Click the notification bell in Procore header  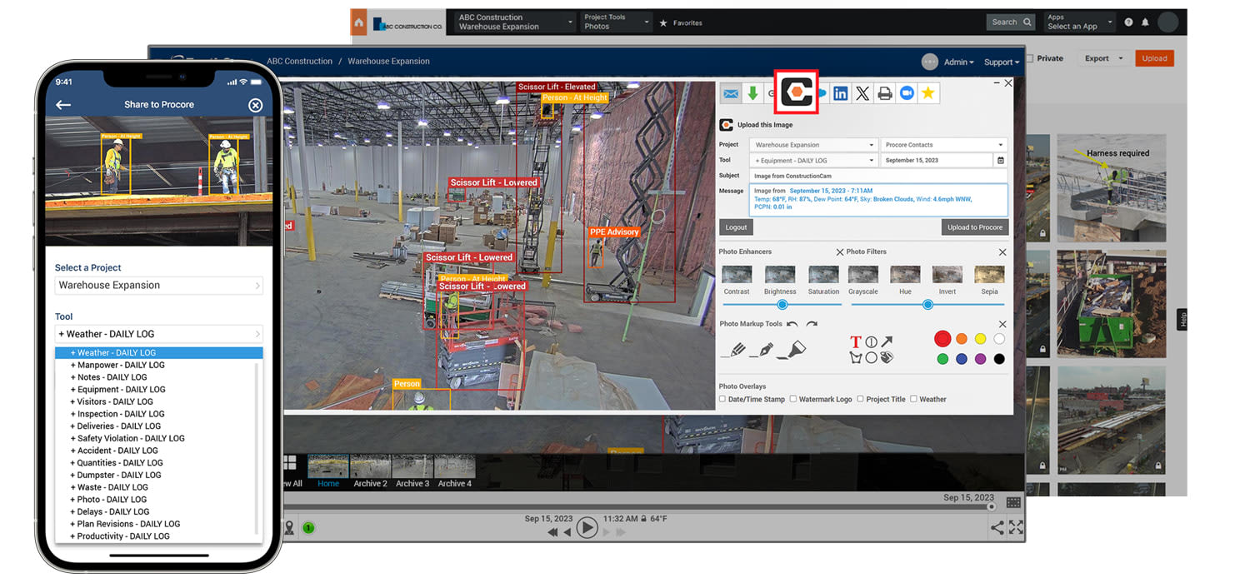tap(1145, 22)
